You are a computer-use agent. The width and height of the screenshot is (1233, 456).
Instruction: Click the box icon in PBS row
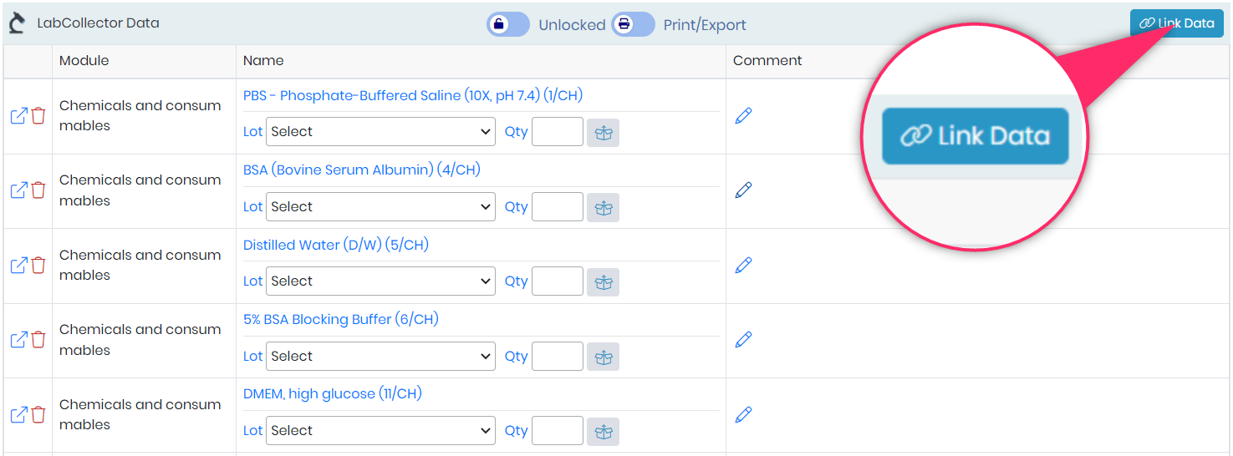604,132
